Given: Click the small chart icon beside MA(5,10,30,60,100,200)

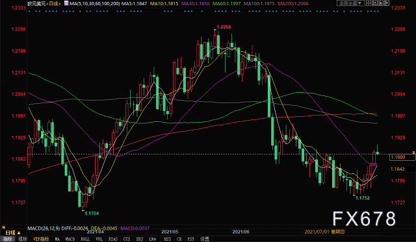Looking at the screenshot, I should [x=66, y=3].
